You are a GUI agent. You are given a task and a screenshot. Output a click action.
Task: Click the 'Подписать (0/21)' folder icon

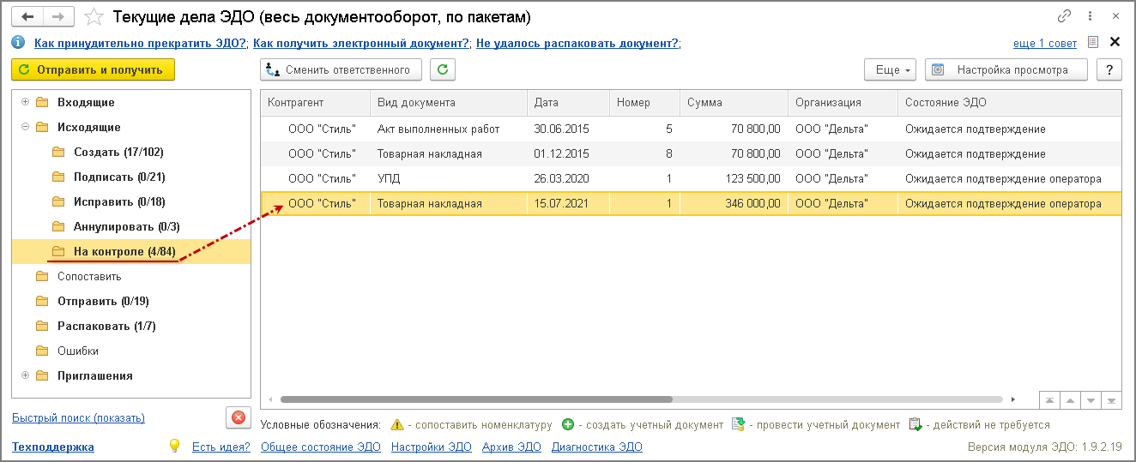58,177
